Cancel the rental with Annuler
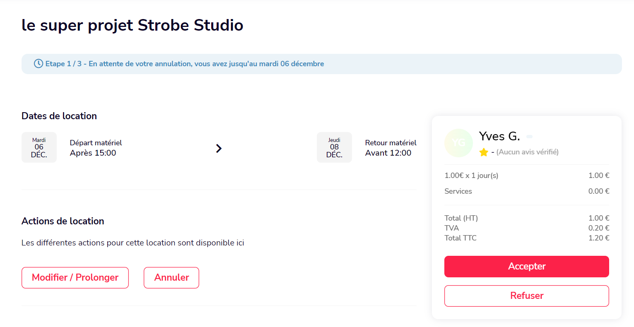This screenshot has height=327, width=634. coord(171,278)
